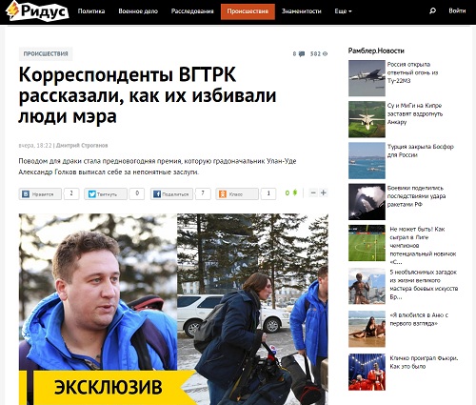
Task: Click the VK Нравится share button
Action: [x=40, y=193]
